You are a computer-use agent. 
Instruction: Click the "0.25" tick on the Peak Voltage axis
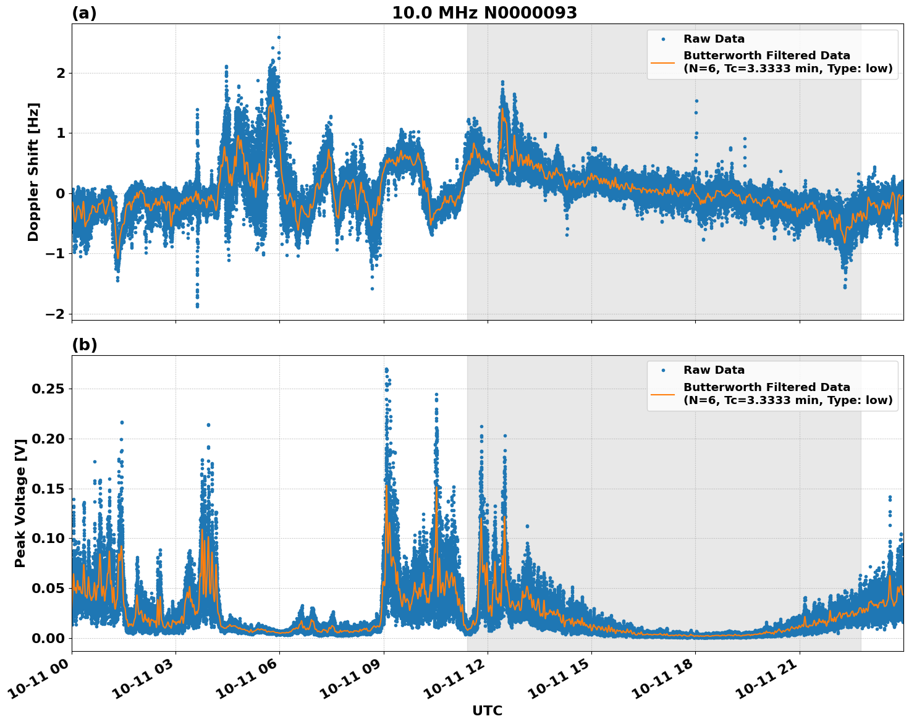pos(48,389)
